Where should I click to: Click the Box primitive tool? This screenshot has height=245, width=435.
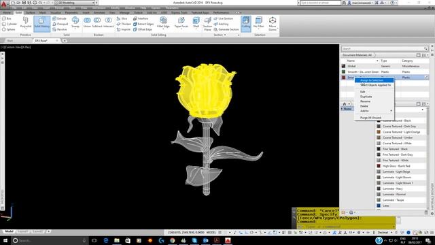(7, 18)
